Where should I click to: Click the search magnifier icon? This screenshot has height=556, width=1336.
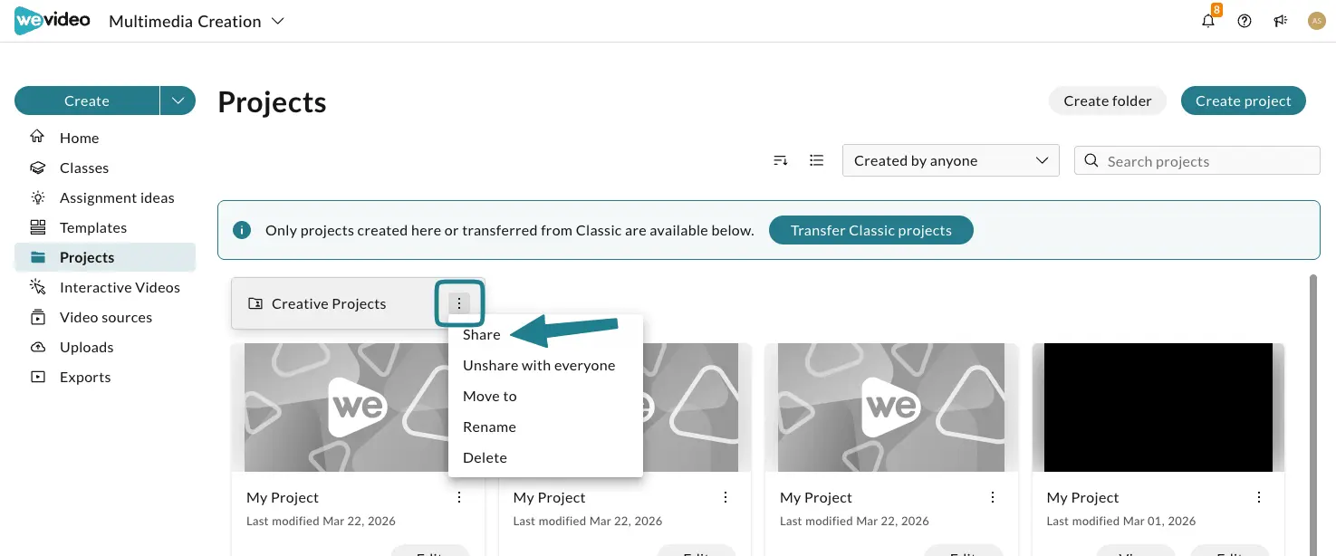click(1091, 161)
